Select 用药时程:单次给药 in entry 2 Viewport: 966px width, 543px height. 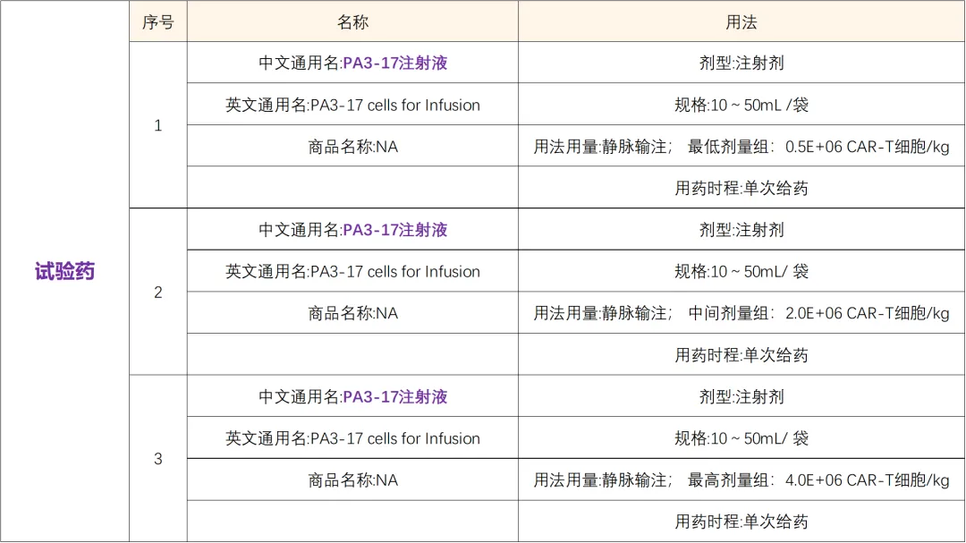[741, 355]
